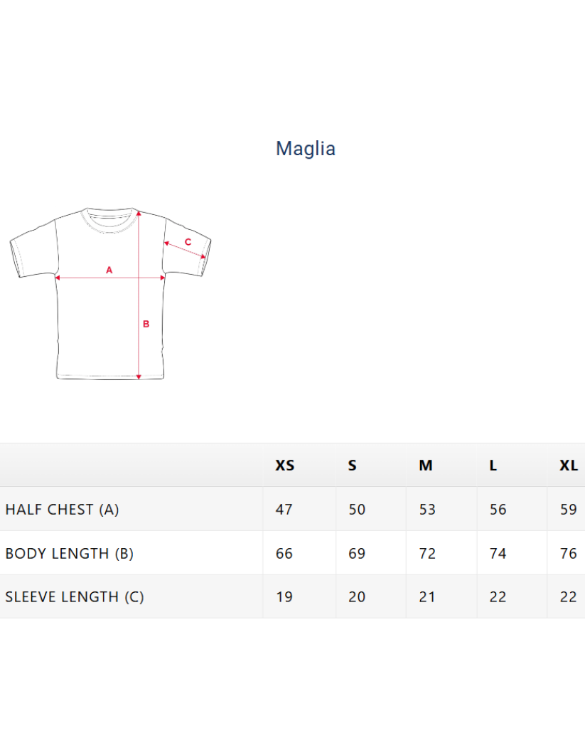This screenshot has height=731, width=585.
Task: Select the XS column header
Action: pyautogui.click(x=284, y=466)
